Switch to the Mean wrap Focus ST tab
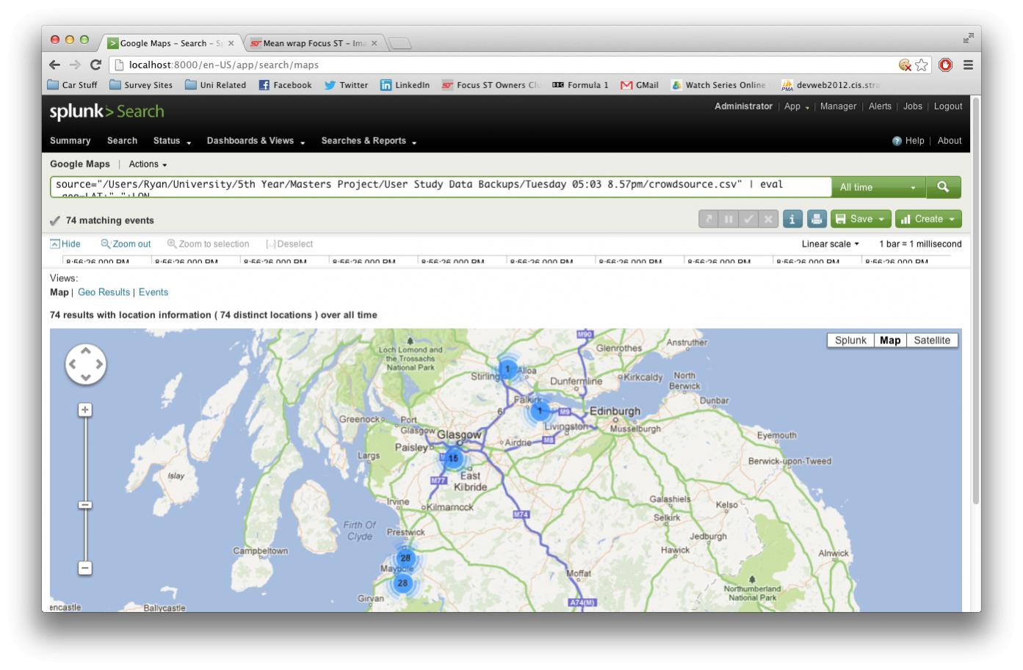 click(x=313, y=43)
